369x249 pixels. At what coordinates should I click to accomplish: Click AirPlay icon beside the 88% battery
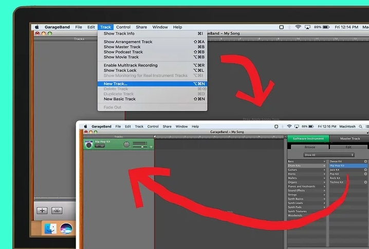(297, 126)
